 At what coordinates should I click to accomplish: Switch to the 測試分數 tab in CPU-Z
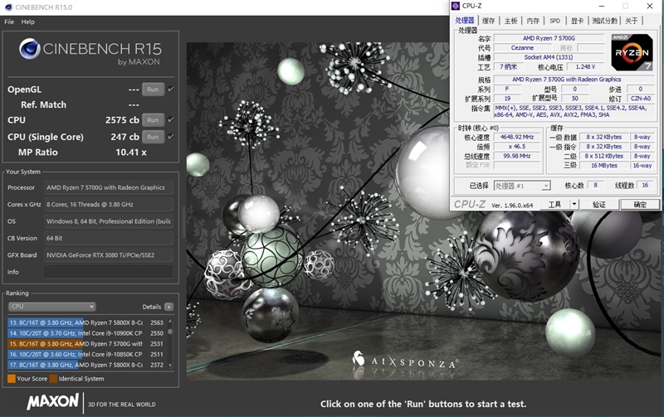[x=604, y=21]
